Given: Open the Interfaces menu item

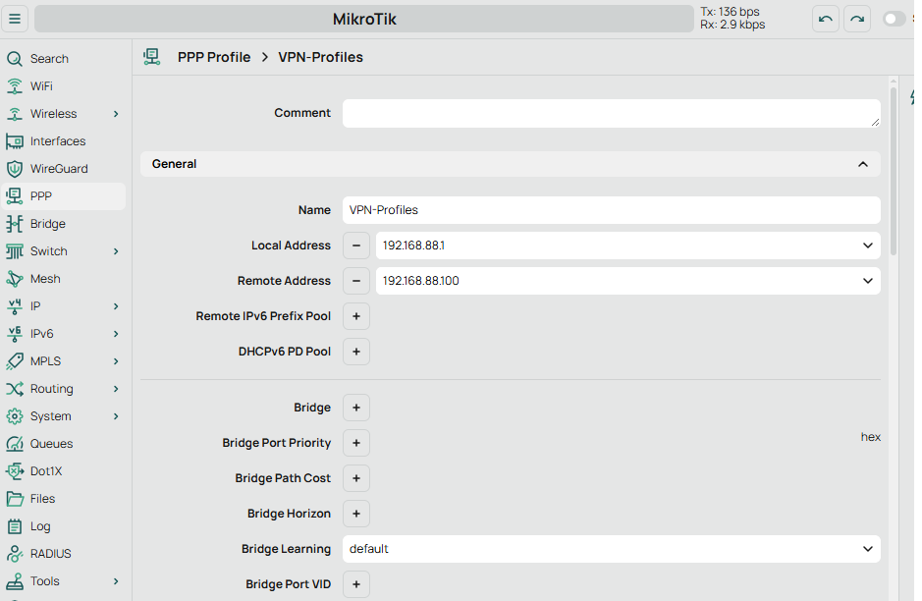Looking at the screenshot, I should pos(58,141).
